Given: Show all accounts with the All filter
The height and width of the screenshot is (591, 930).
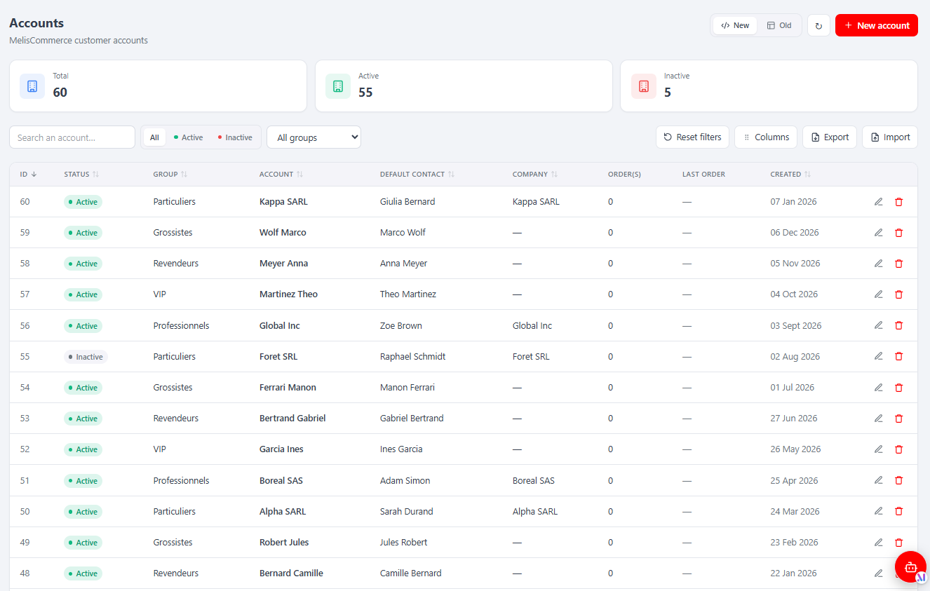Looking at the screenshot, I should (154, 137).
